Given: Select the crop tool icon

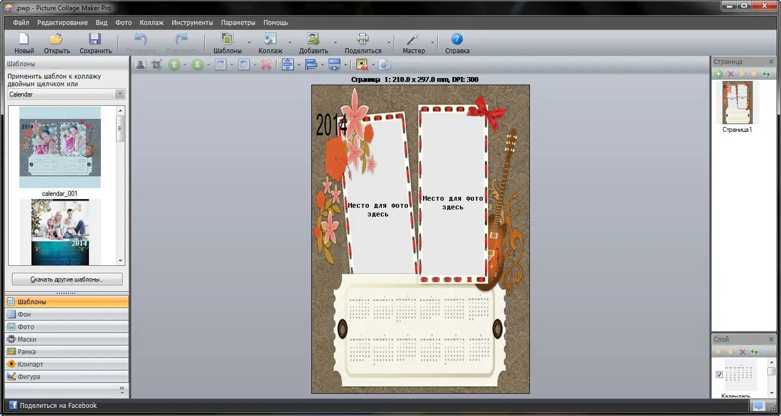Looking at the screenshot, I should pos(157,65).
